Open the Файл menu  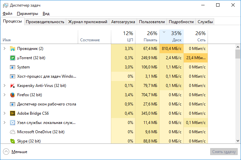(x=7, y=14)
